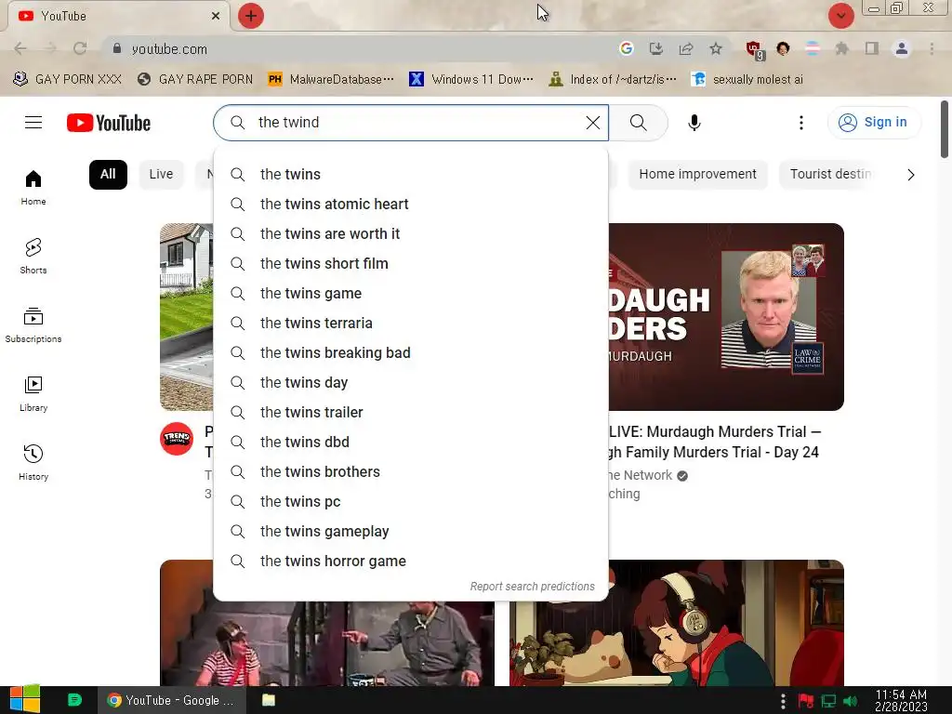Click the youtube.com address bar
Image resolution: width=952 pixels, height=714 pixels.
pyautogui.click(x=364, y=48)
